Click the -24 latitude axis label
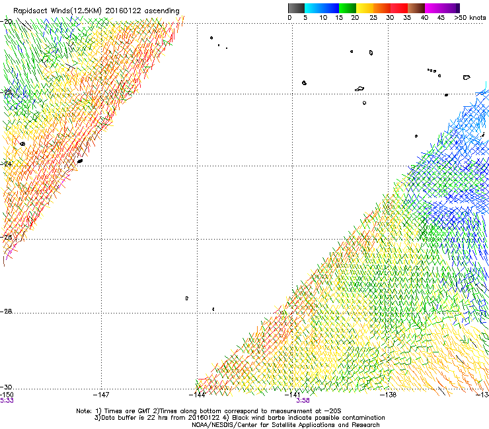 [x=7, y=164]
